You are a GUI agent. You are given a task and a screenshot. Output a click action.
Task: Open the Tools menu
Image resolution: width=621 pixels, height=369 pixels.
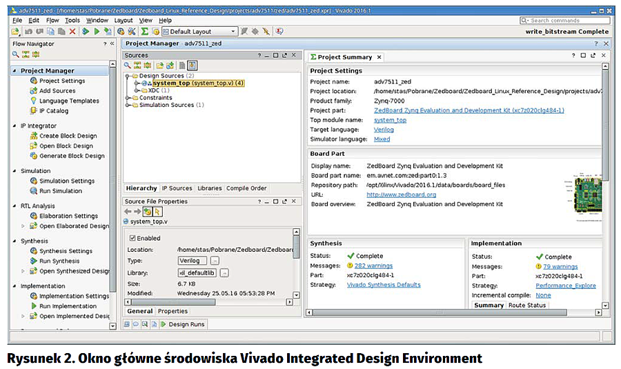click(72, 21)
